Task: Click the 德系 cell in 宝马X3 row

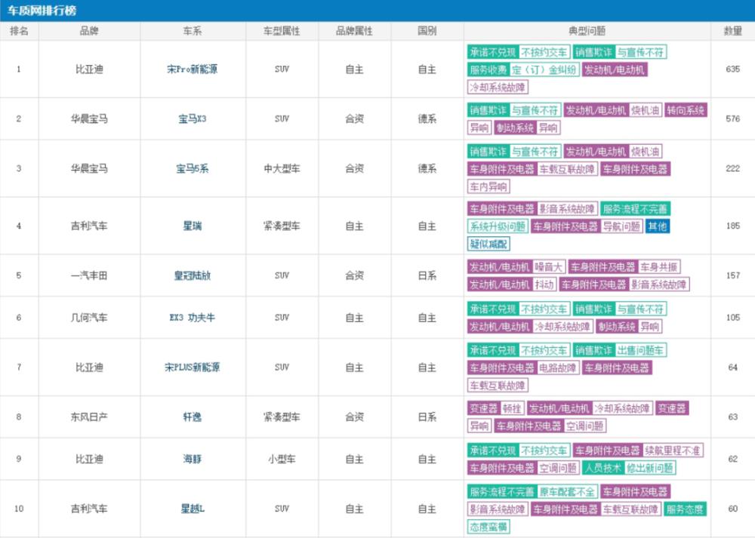Action: 427,119
